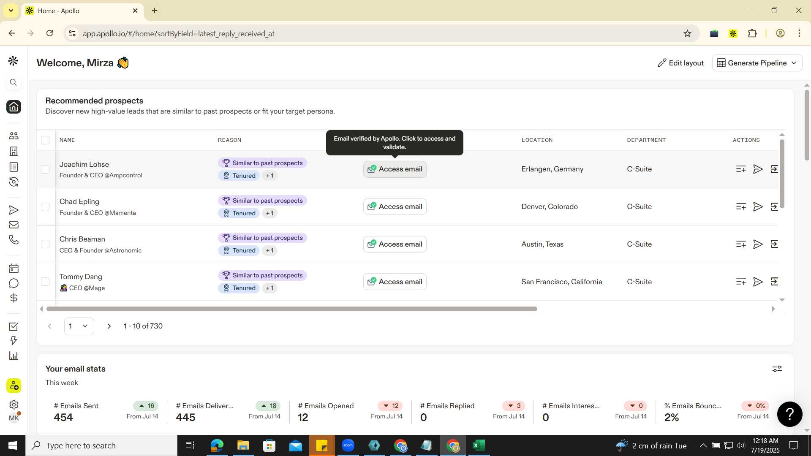Access email for Chris Beaman
811x456 pixels.
[395, 244]
